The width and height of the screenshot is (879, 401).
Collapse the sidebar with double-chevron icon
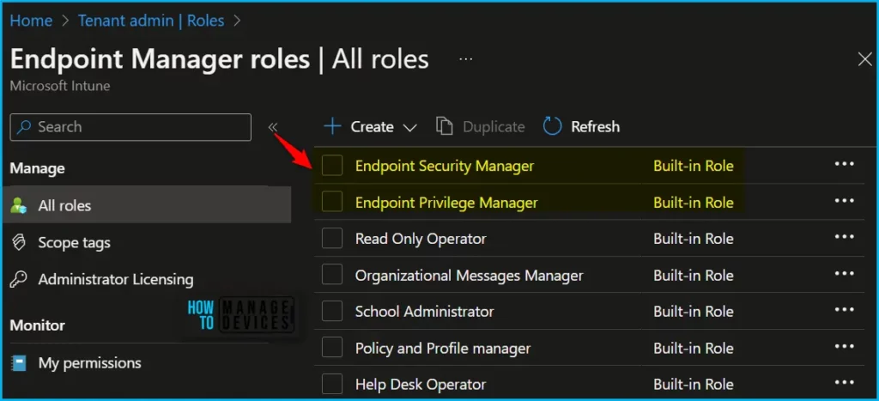(273, 127)
